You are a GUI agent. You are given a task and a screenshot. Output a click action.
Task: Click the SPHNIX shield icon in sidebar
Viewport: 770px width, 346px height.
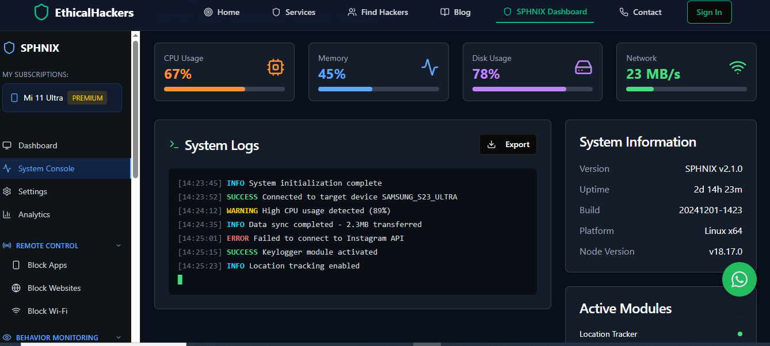click(x=9, y=48)
